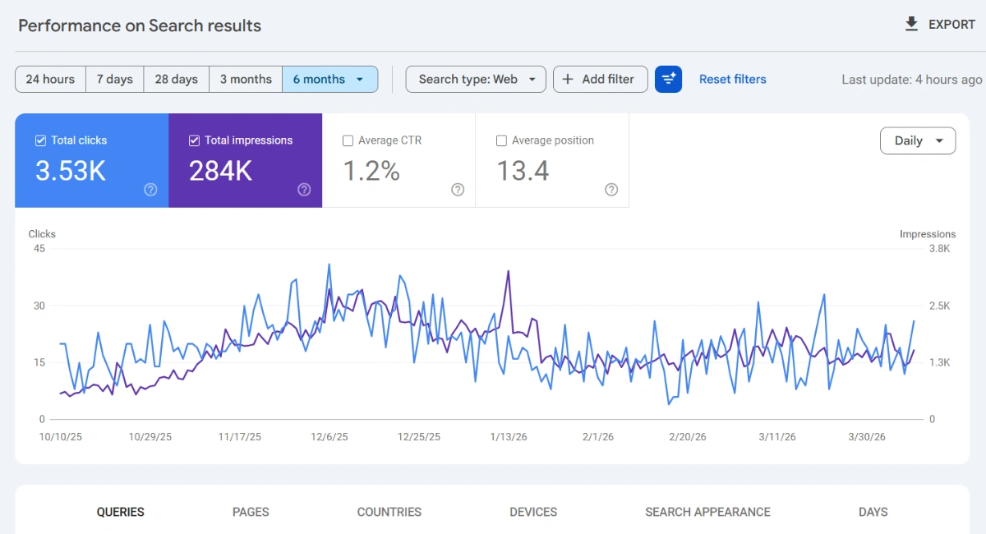Screen dimensions: 986x534
Task: Click the help icon on Total impressions card
Action: coord(304,190)
